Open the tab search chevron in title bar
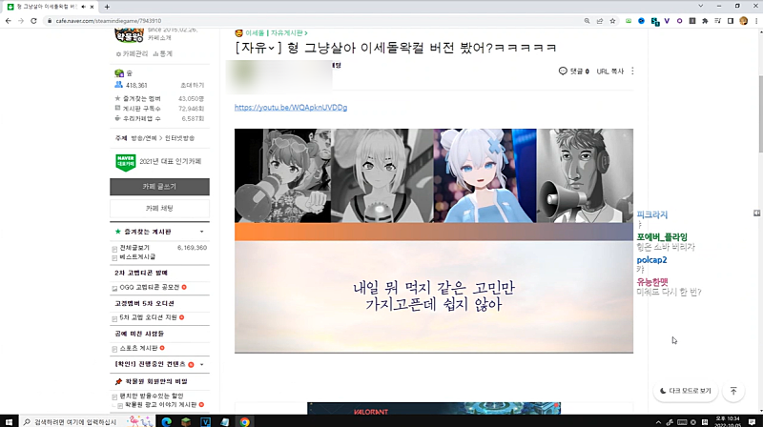The width and height of the screenshot is (763, 427). tap(701, 7)
